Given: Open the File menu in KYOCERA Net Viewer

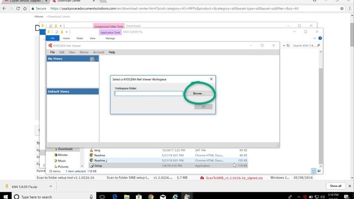Looking at the screenshot, I should point(53,52).
